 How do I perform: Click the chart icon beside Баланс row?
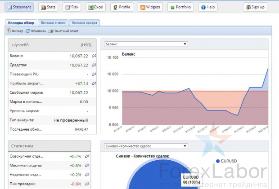(x=94, y=56)
